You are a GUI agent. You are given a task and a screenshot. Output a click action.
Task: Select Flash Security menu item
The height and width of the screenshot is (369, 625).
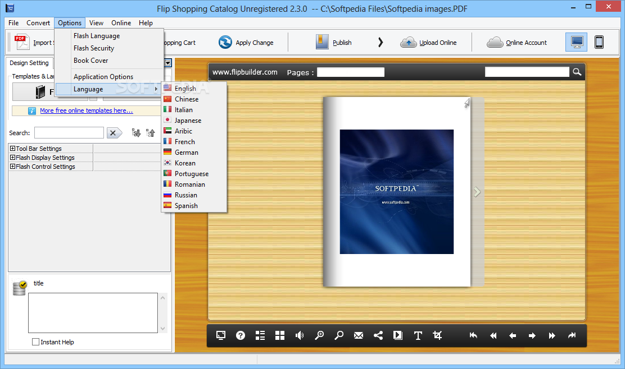pos(109,48)
